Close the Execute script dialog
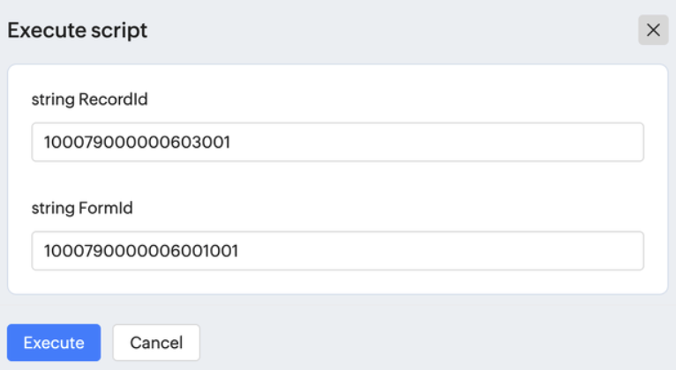 point(653,30)
